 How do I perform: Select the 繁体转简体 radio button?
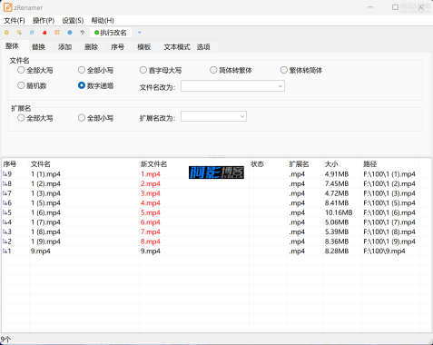283,70
